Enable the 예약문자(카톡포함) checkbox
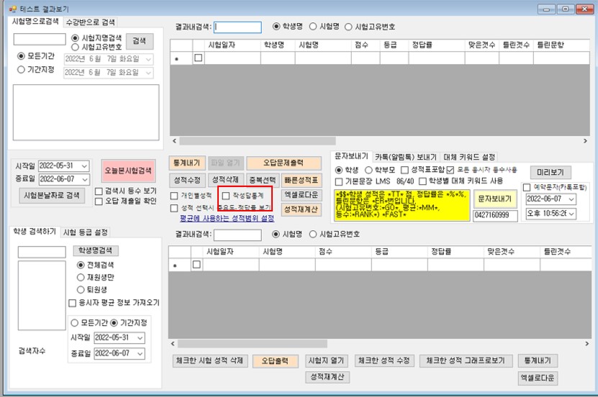 (x=527, y=187)
